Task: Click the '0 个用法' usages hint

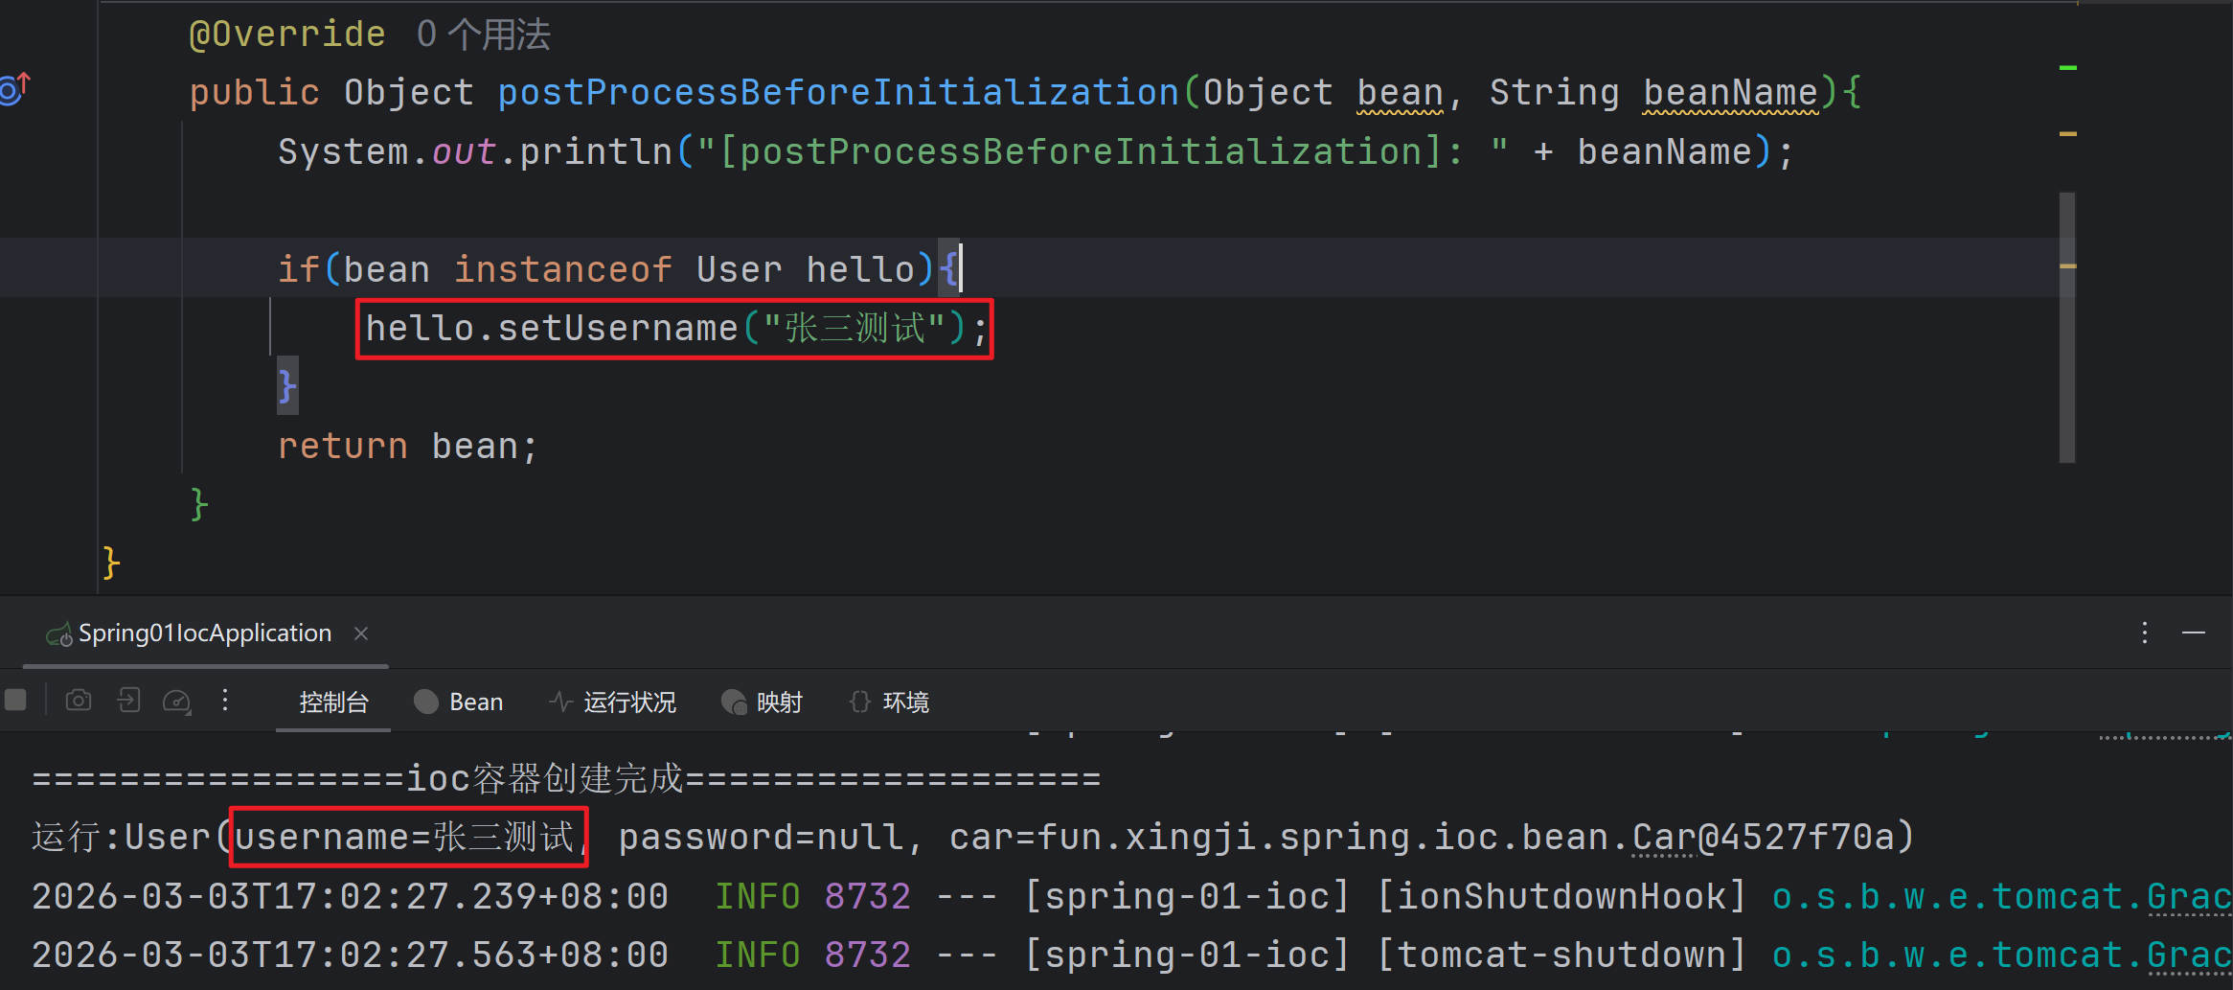Action: 484,35
